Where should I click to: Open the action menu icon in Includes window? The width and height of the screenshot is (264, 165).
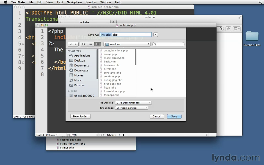237,29
